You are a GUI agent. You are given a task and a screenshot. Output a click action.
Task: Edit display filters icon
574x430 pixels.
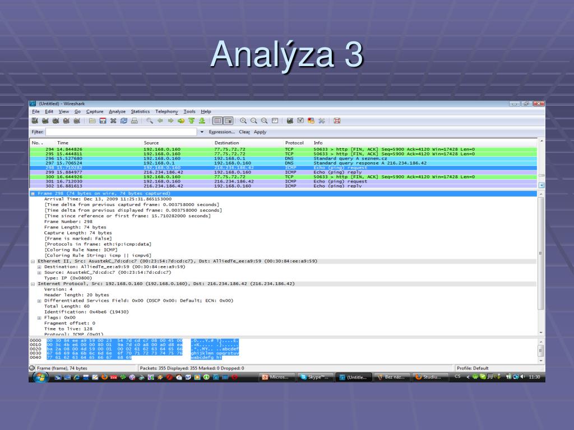coord(300,121)
